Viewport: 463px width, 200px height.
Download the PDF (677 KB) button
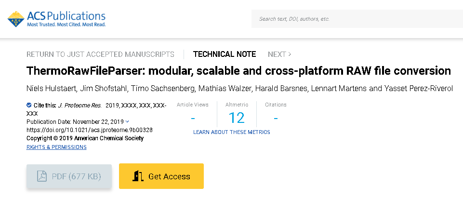click(69, 176)
